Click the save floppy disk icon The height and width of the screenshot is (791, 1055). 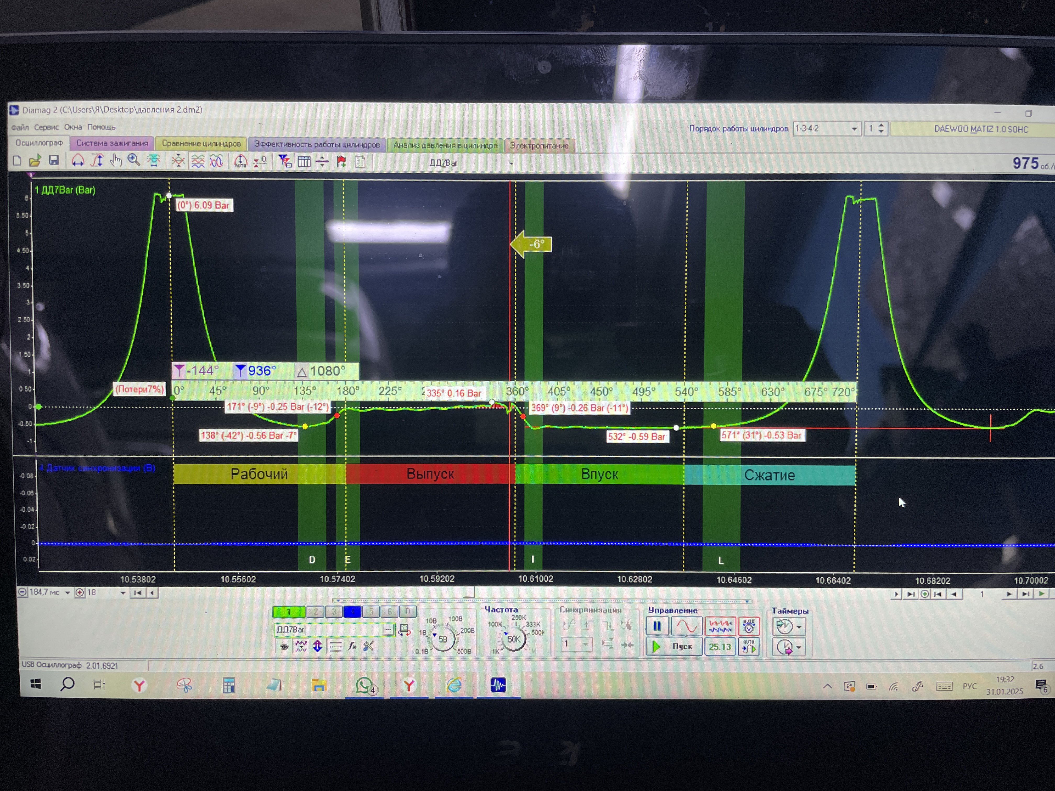coord(53,161)
